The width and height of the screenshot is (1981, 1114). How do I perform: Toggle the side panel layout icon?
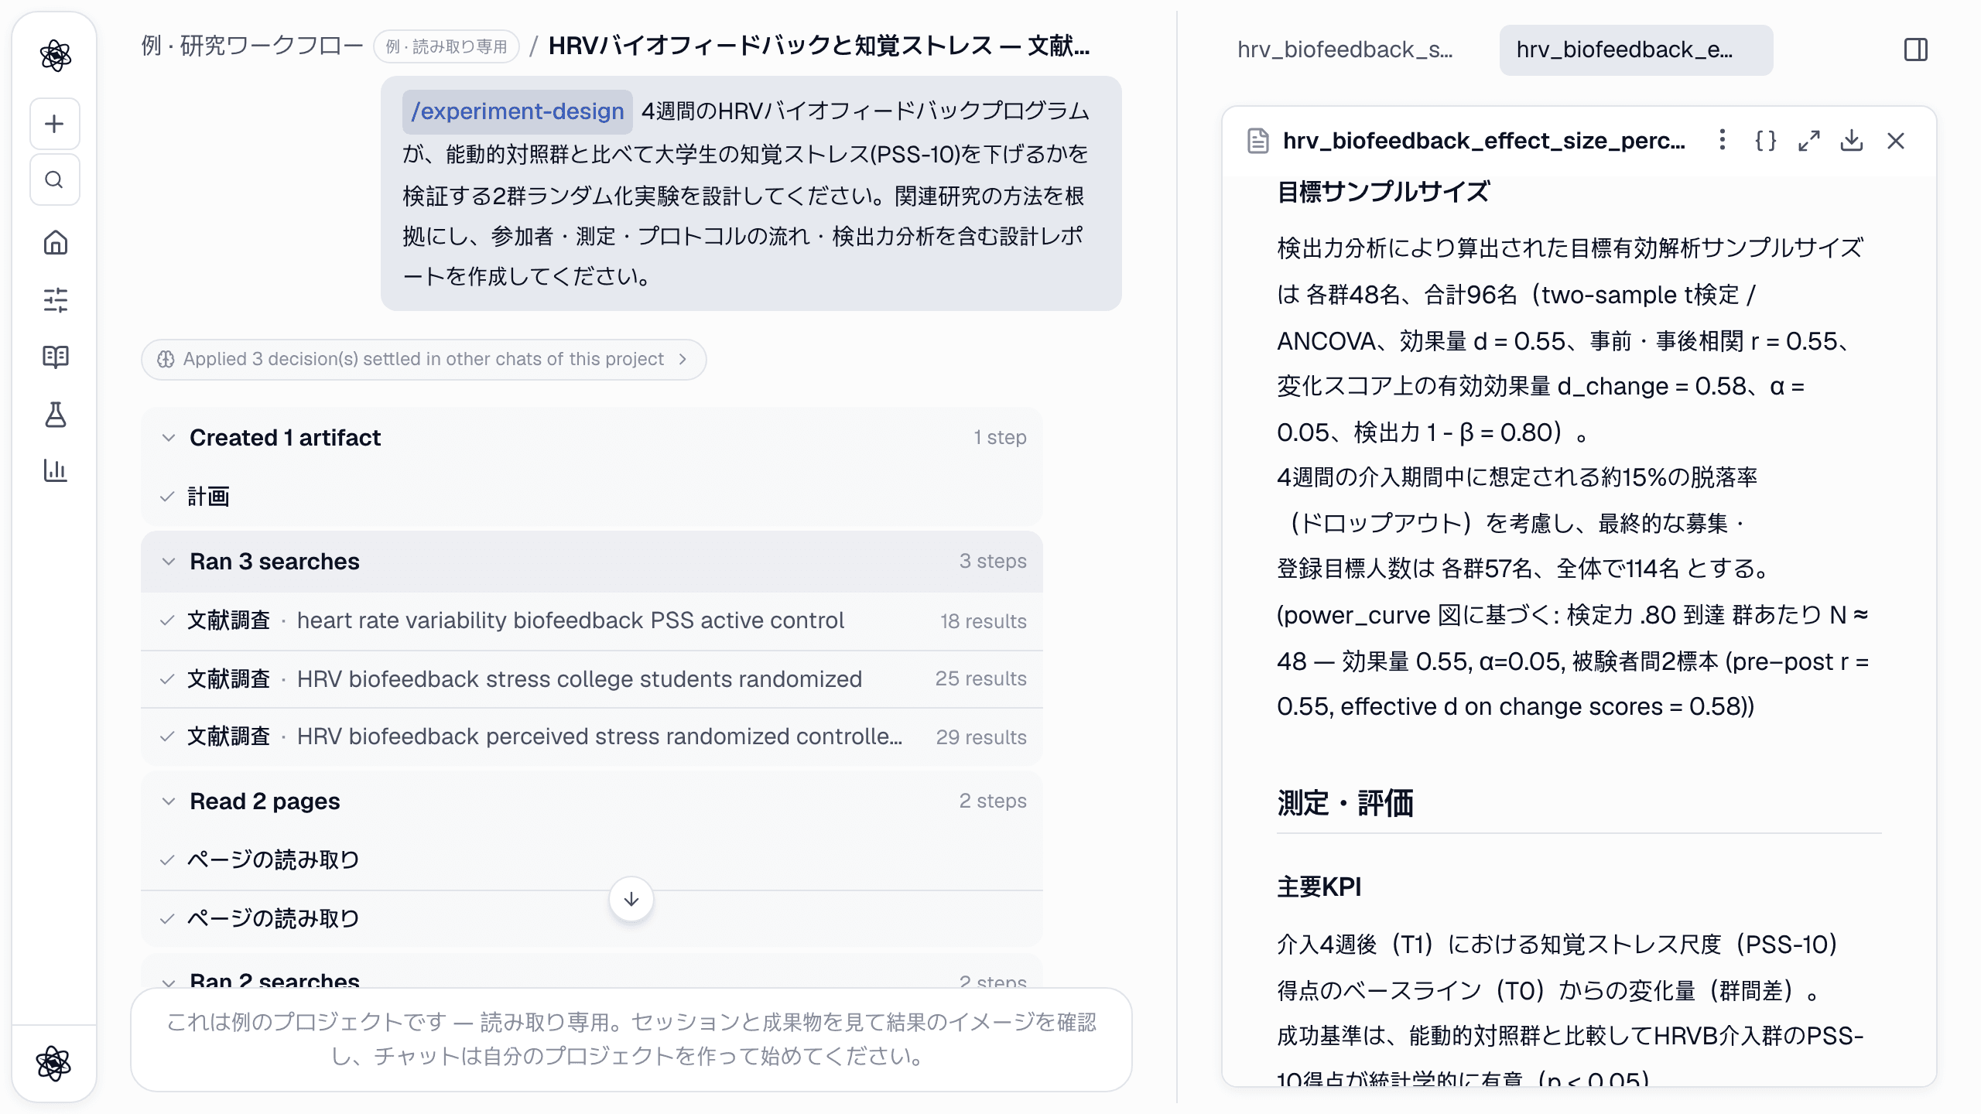point(1916,50)
